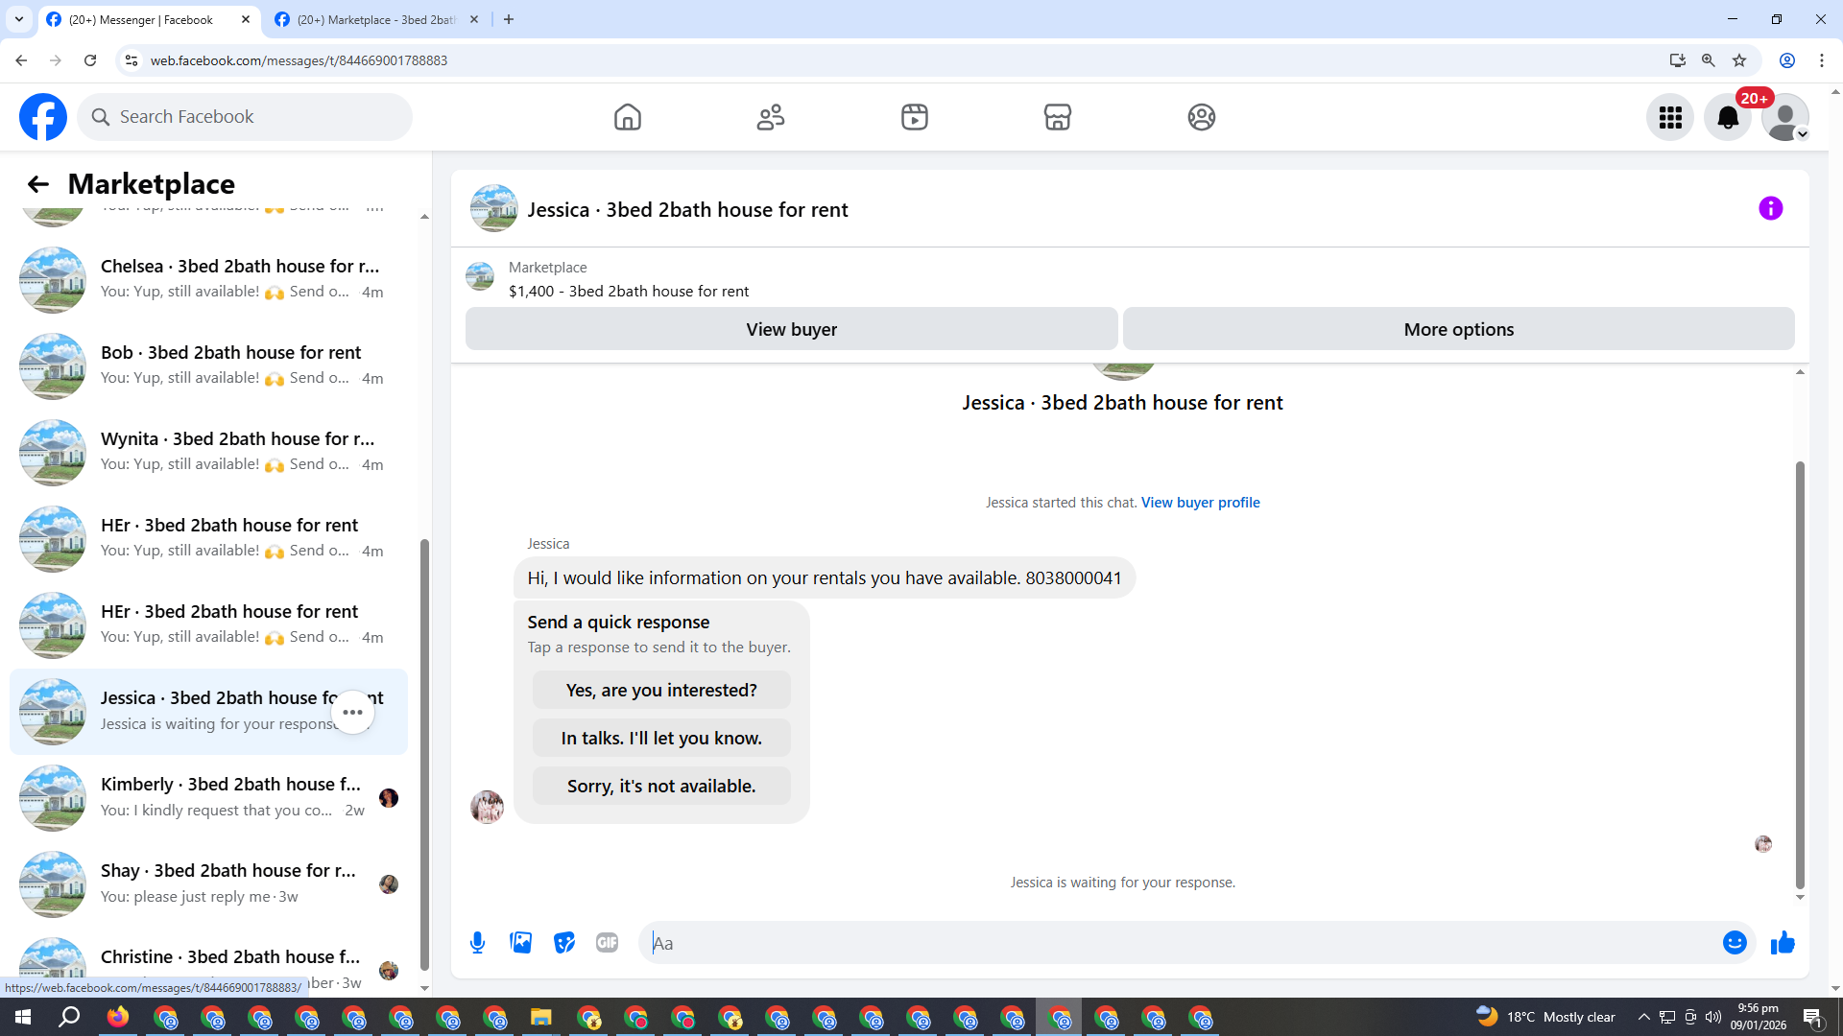Open the Jessica conversation three-dot options menu
The height and width of the screenshot is (1036, 1843).
(352, 712)
